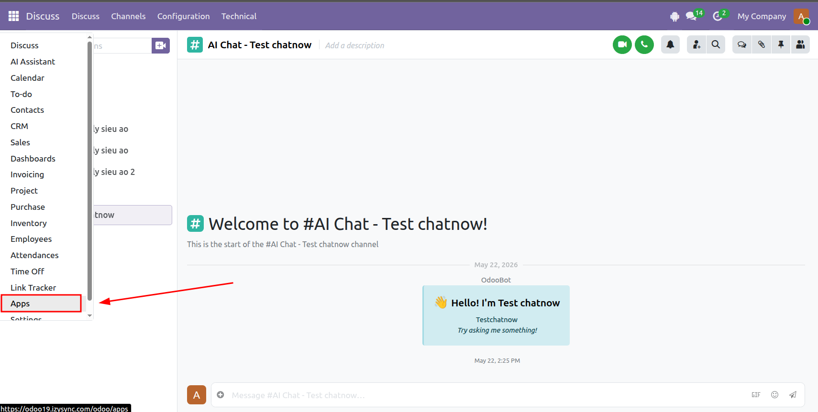This screenshot has height=412, width=818.
Task: Open notification settings bell
Action: coord(670,45)
